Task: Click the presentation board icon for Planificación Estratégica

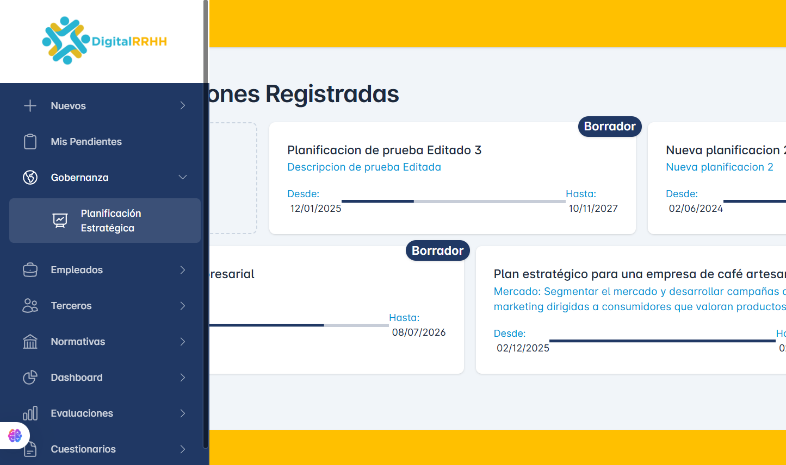Action: coord(60,221)
